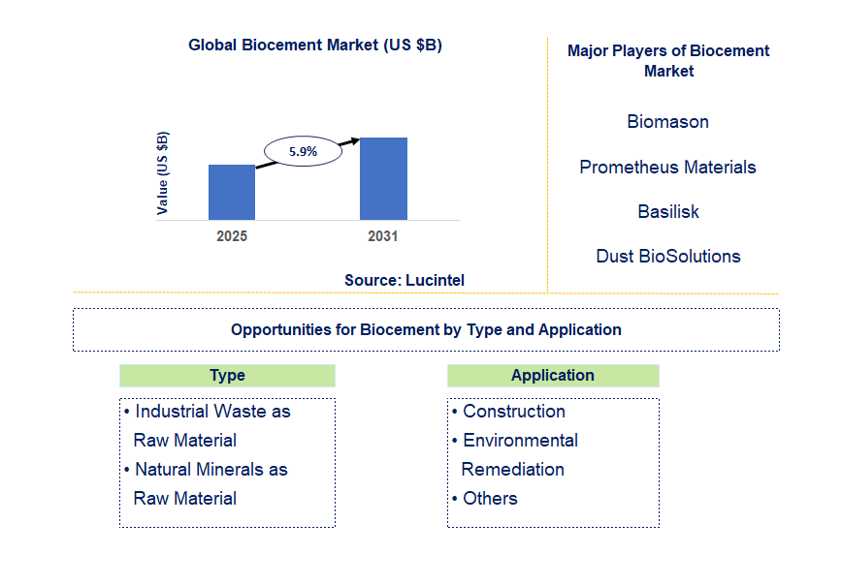Click the 2031 axis label
This screenshot has width=842, height=585.
pos(383,236)
